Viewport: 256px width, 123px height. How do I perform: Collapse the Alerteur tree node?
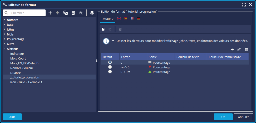click(5, 49)
